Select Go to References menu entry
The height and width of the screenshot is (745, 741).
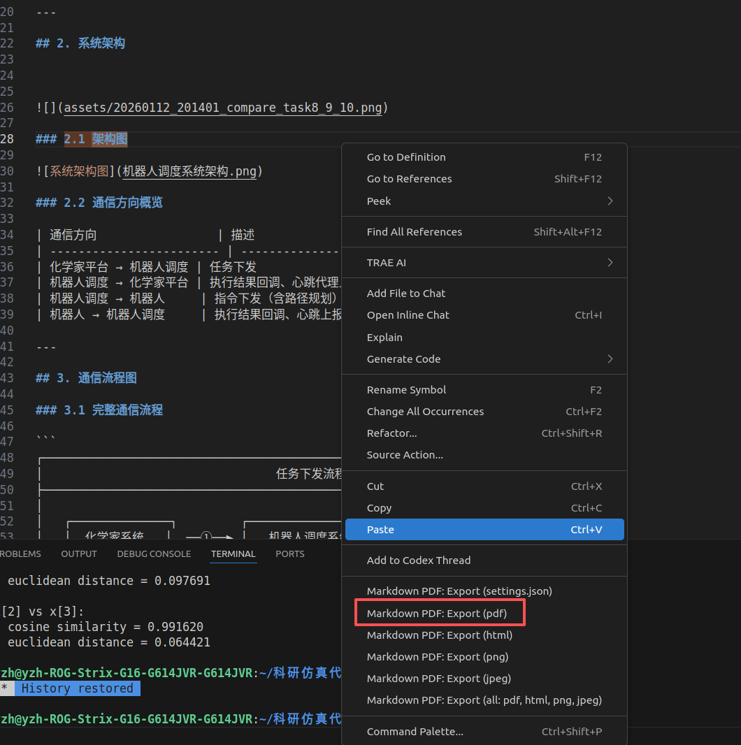pos(484,179)
